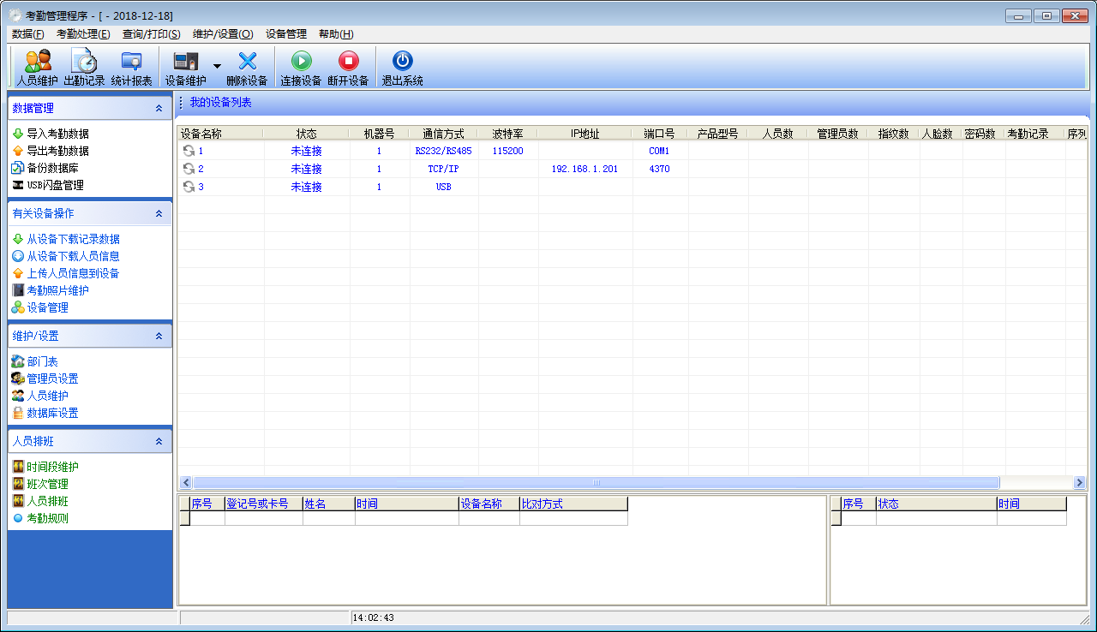Viewport: 1097px width, 632px height.
Task: Collapse the 数据管理 panel section
Action: tap(159, 109)
